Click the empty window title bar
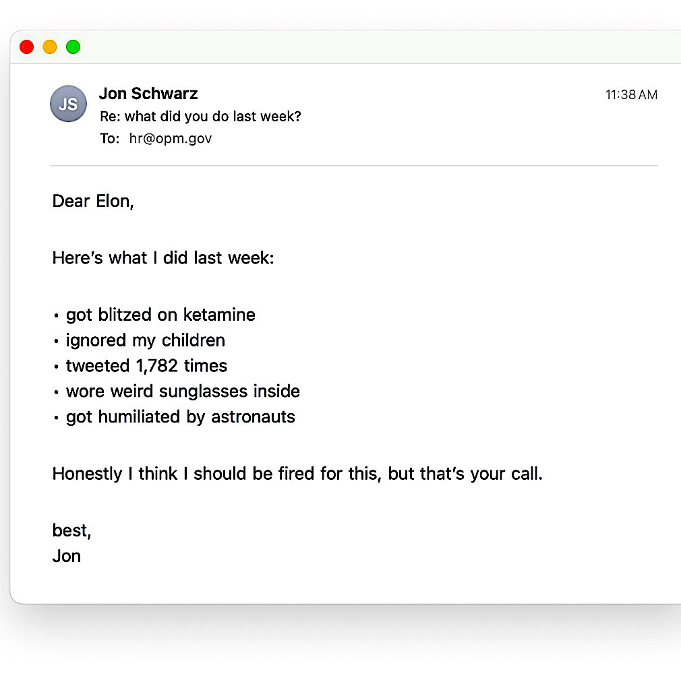 pos(378,46)
